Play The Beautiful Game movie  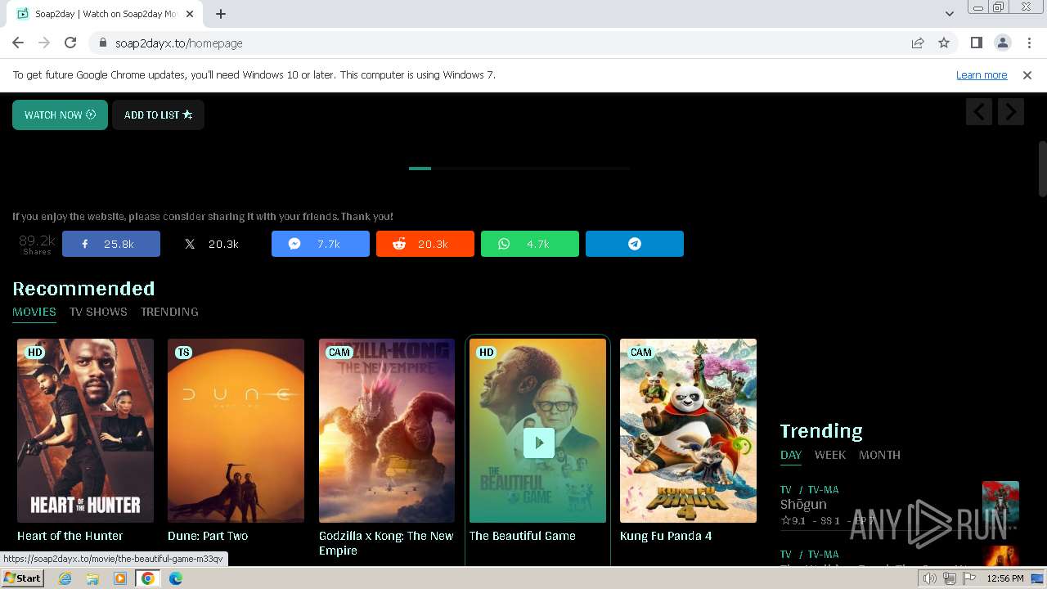pyautogui.click(x=538, y=443)
